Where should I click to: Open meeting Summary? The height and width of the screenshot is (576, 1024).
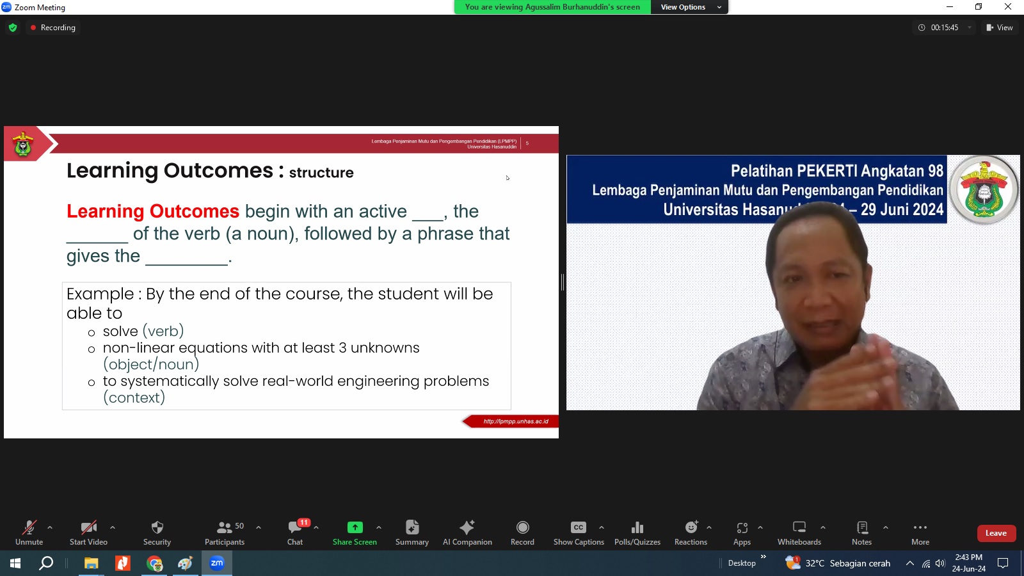coord(412,532)
